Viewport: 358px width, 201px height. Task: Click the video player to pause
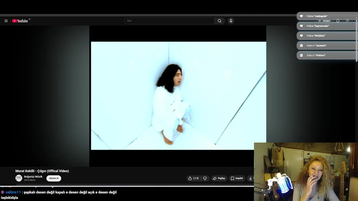(x=178, y=96)
